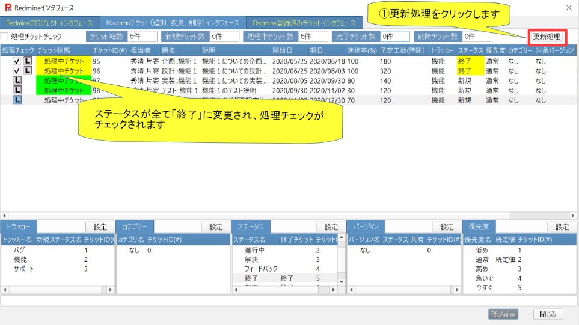Click the main ticket grid right scroll arrow
The width and height of the screenshot is (579, 325).
click(573, 216)
